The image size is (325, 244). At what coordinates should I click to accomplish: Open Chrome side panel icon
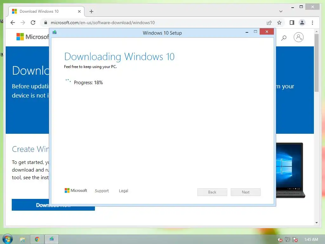click(292, 23)
